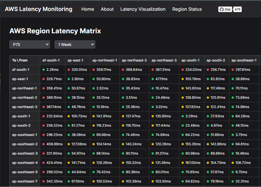This screenshot has width=261, height=187.
Task: Click the 9.70ms latency cell
Action: tap(244, 172)
